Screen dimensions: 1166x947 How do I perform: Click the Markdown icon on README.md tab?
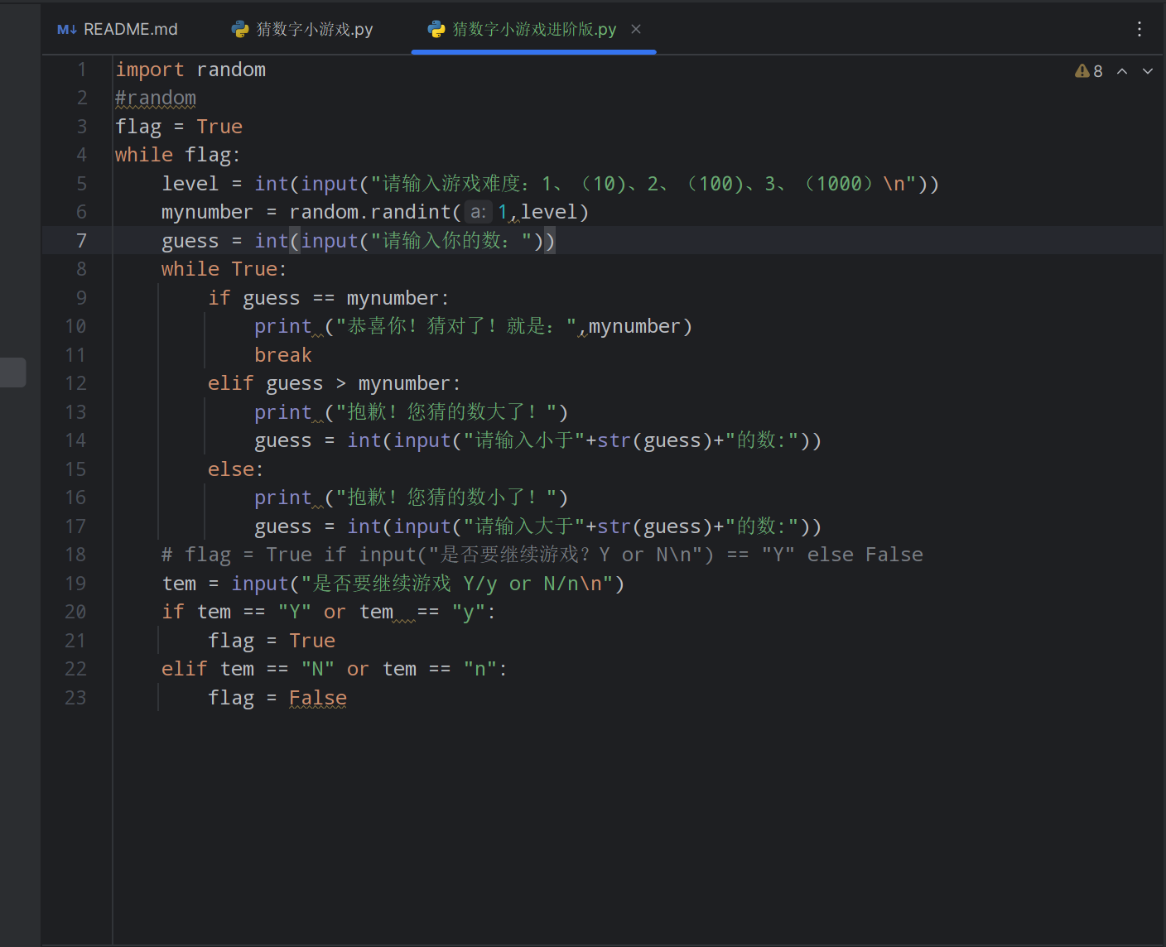tap(67, 30)
